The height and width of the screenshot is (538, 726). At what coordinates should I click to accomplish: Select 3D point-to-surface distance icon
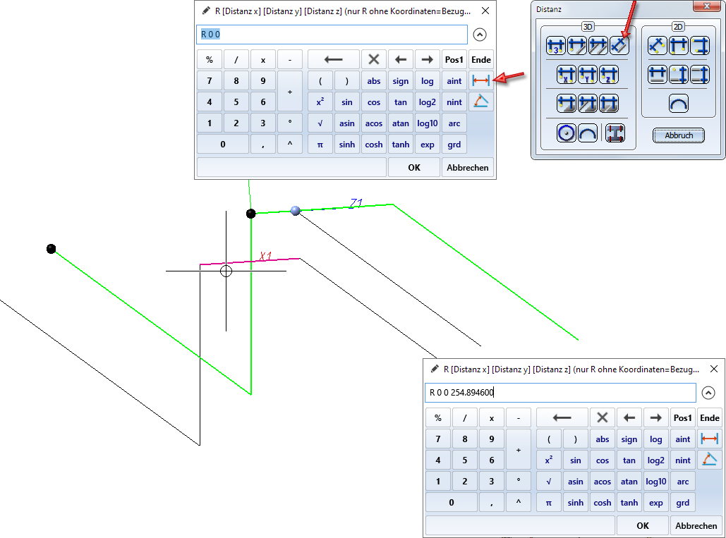coord(567,104)
